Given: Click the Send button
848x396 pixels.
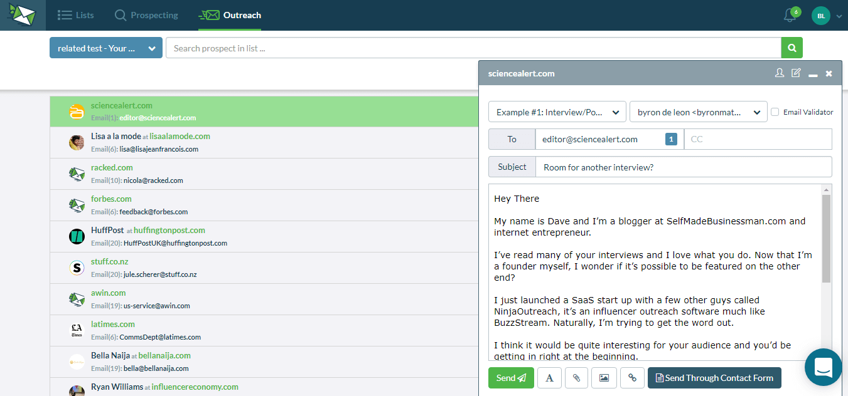Looking at the screenshot, I should 511,378.
